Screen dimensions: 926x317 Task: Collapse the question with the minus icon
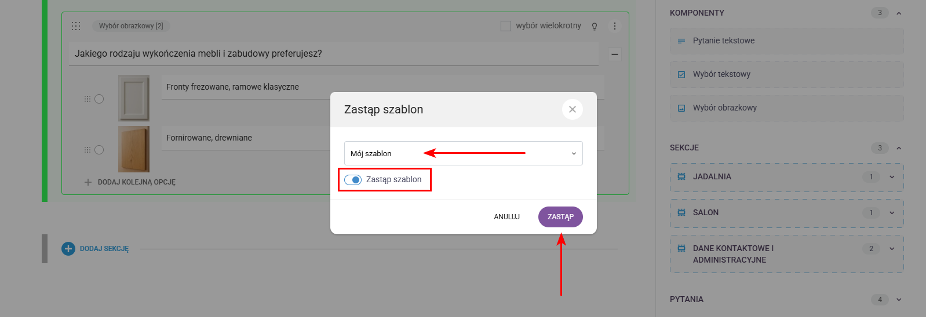point(615,54)
